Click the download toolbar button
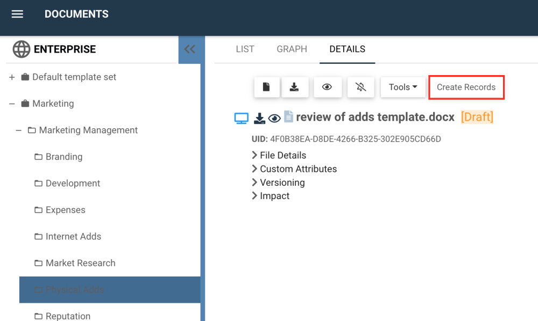This screenshot has width=538, height=321. (294, 87)
